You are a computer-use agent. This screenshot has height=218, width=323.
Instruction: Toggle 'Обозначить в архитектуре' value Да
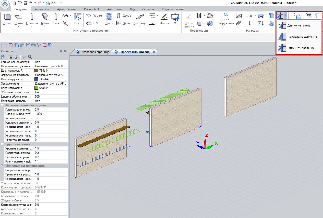coord(37,92)
